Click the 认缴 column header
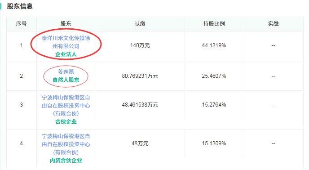Screen dimensions: 309x170 (x=140, y=24)
